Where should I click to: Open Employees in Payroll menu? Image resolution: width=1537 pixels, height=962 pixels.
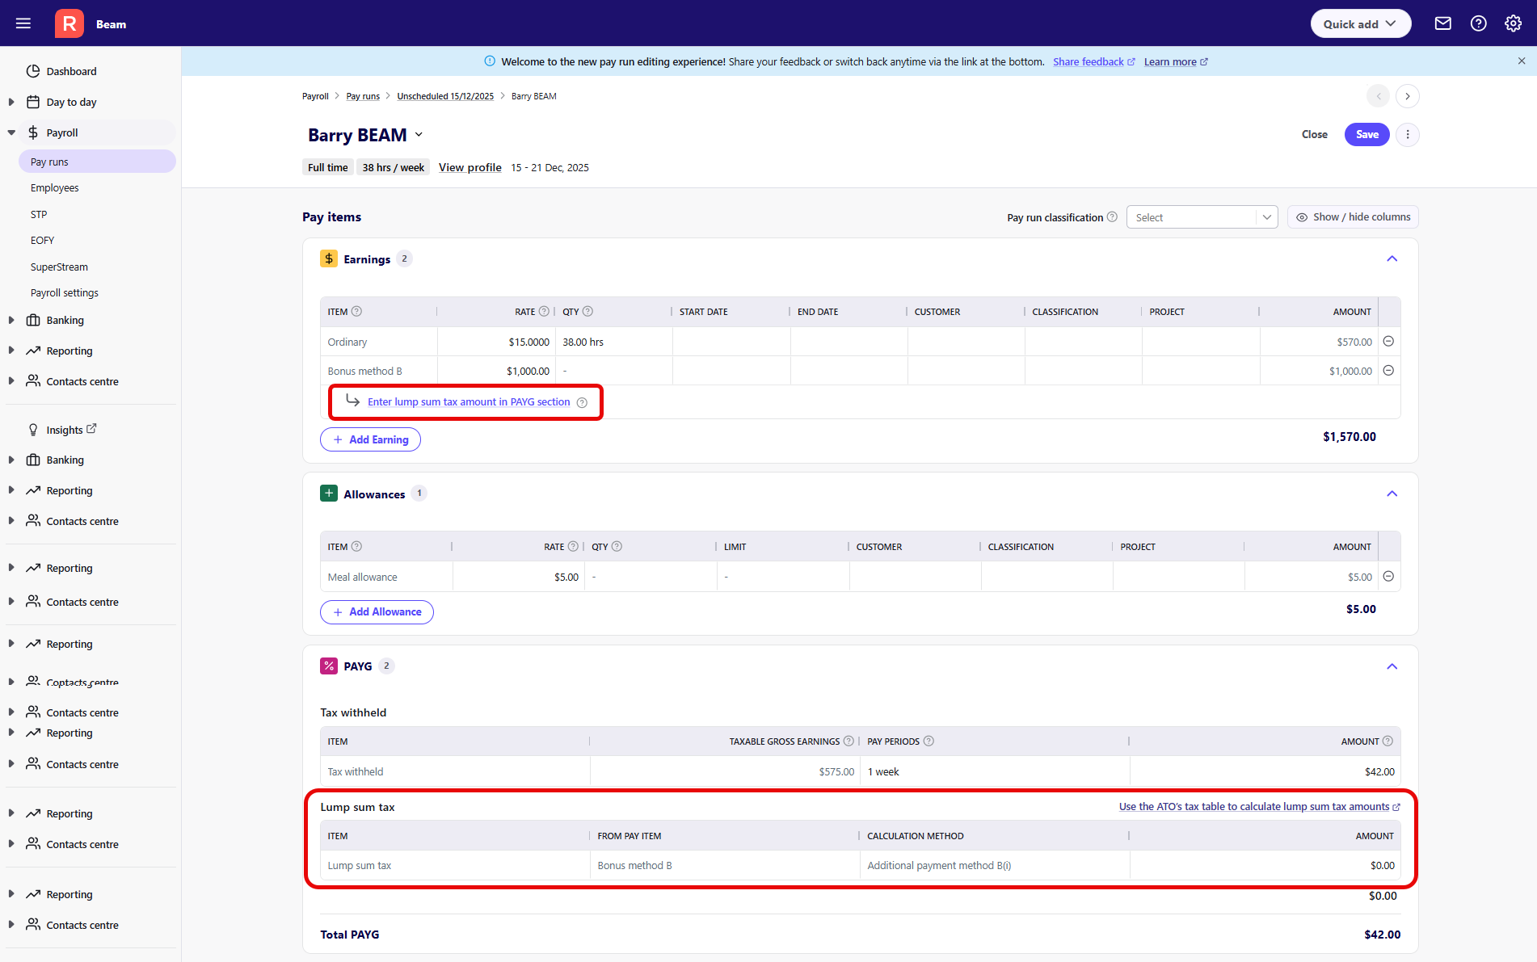click(55, 188)
